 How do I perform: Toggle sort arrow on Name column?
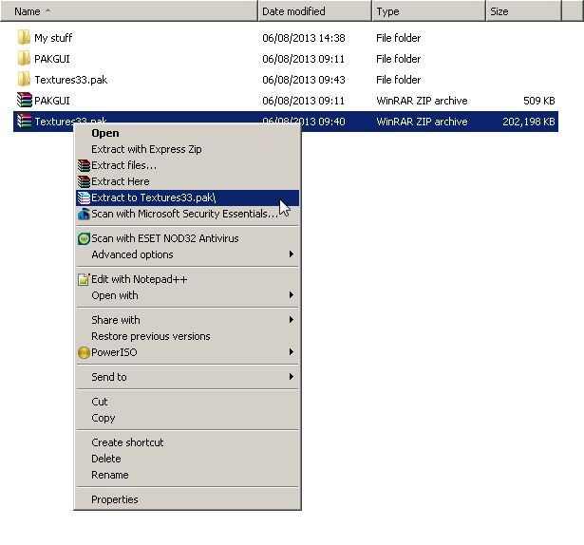coord(47,10)
